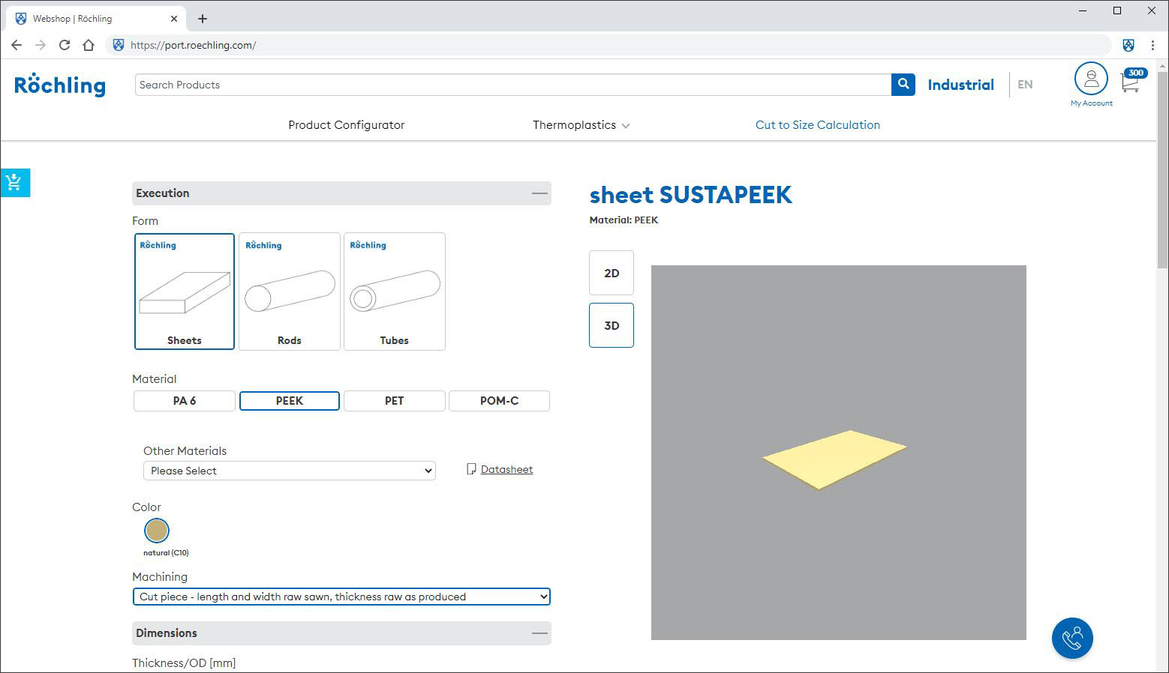
Task: Open My Account profile icon
Action: [x=1091, y=78]
